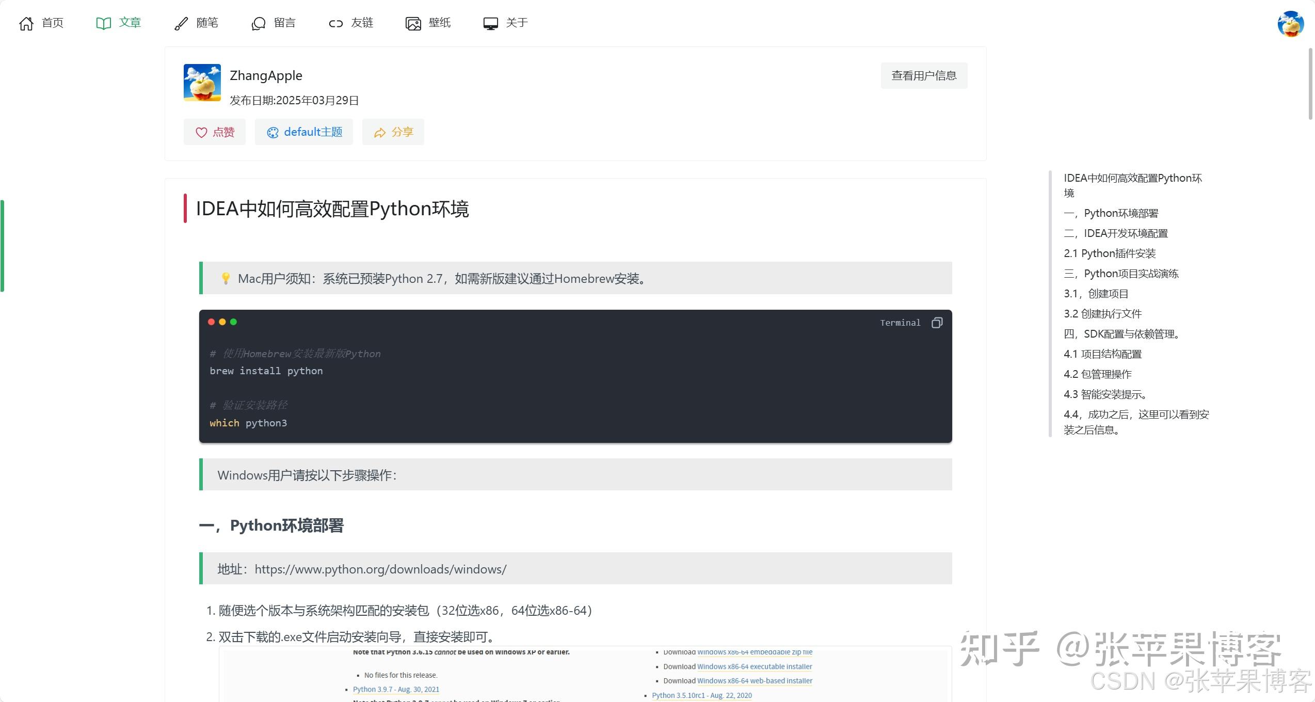Screen dimensions: 1315x702
Task: Open 留言 via the speech bubble icon
Action: coord(258,23)
